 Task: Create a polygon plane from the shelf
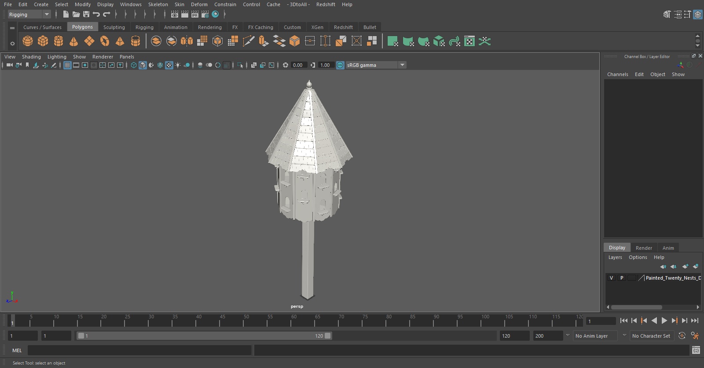pyautogui.click(x=89, y=41)
